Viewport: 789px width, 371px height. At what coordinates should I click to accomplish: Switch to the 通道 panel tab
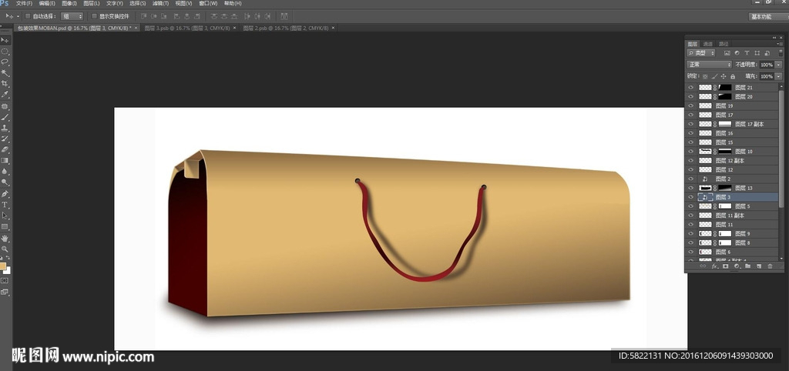708,44
